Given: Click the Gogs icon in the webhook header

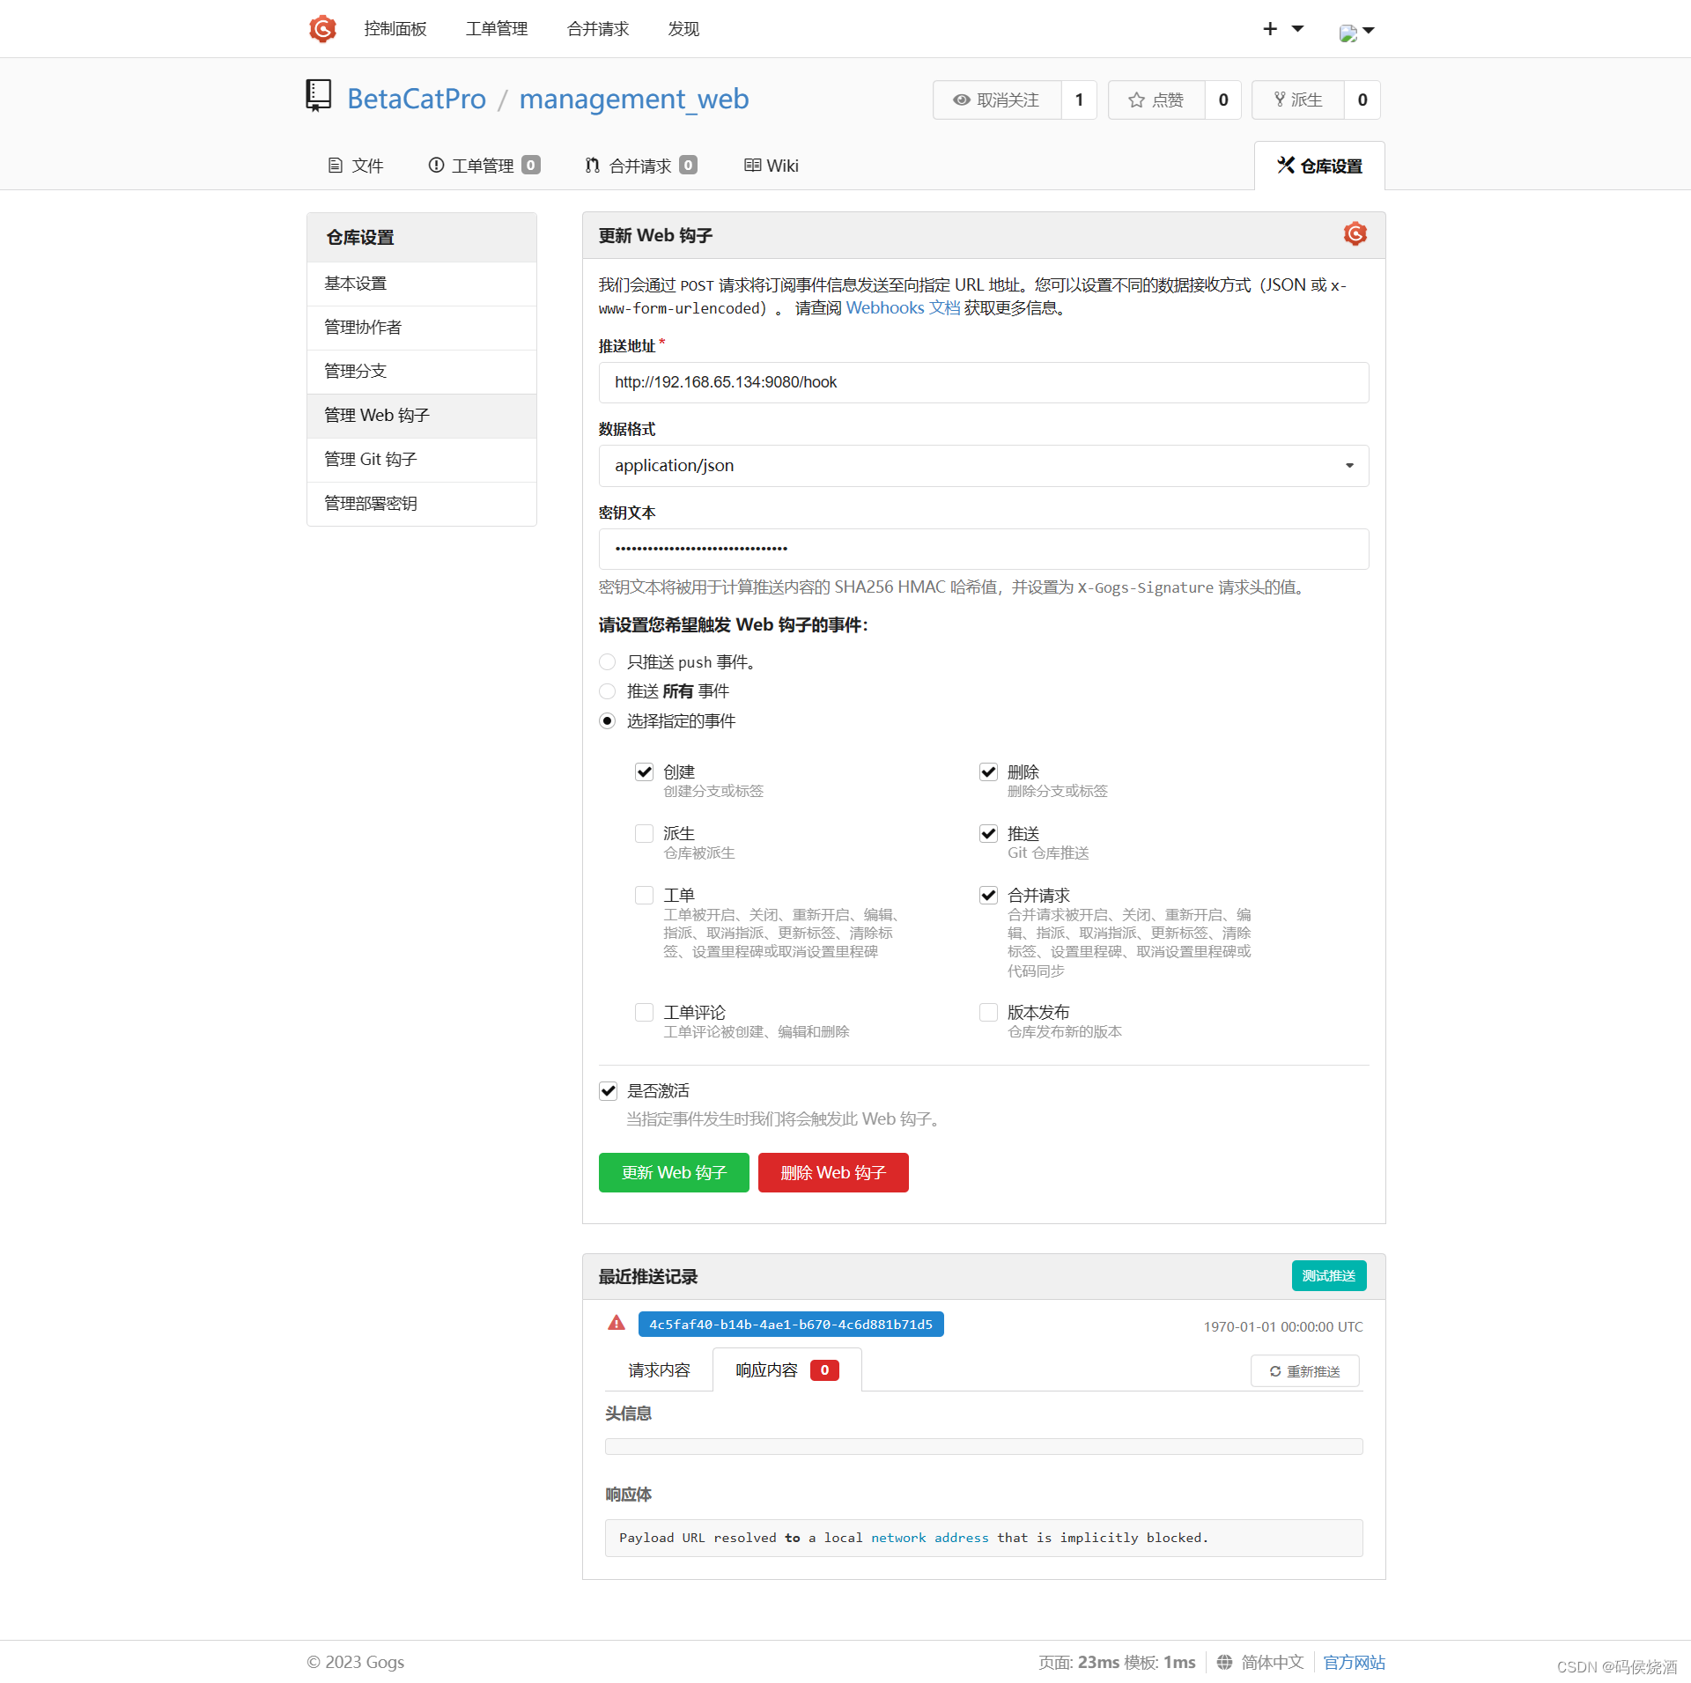Looking at the screenshot, I should click(1355, 234).
